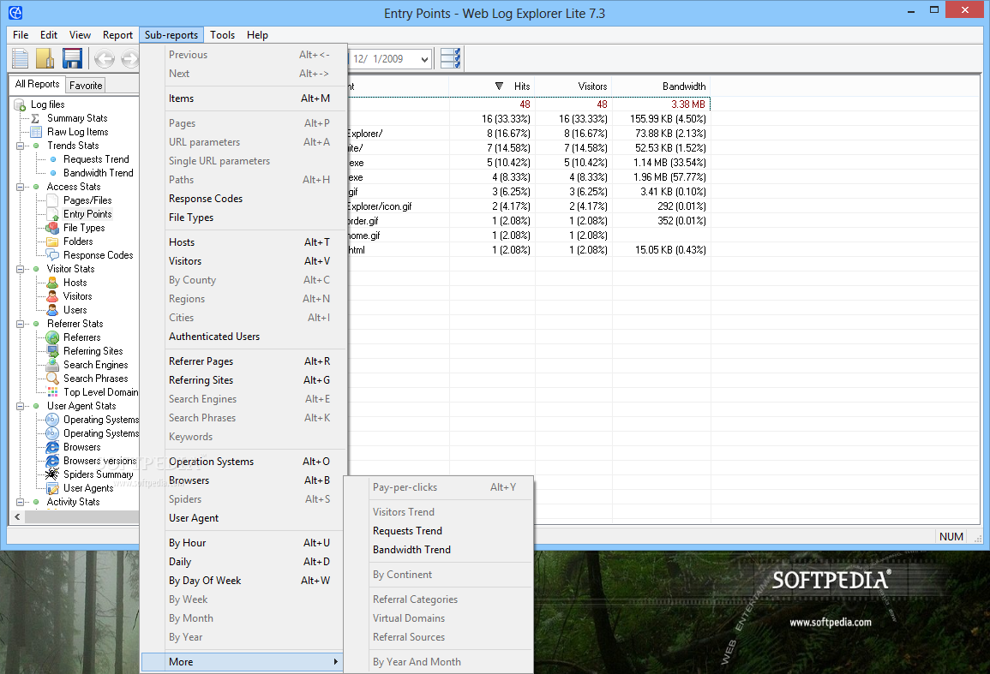Open the View menu

click(81, 35)
